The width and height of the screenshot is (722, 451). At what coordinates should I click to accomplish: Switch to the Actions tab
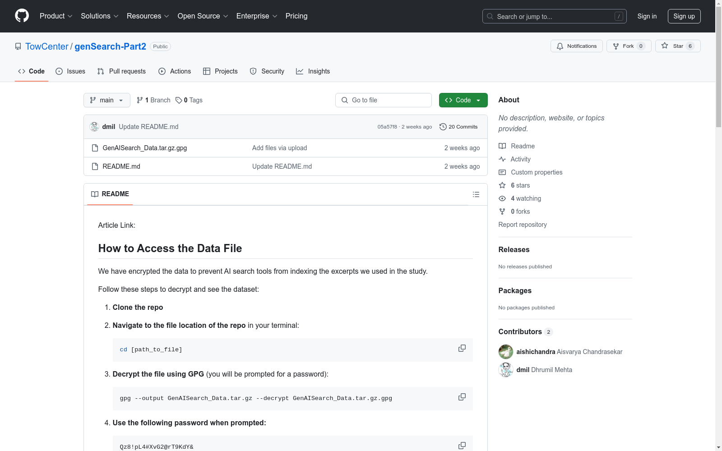point(175,71)
